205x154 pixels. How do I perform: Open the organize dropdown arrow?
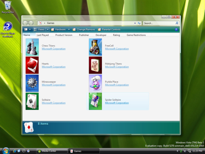30,30
